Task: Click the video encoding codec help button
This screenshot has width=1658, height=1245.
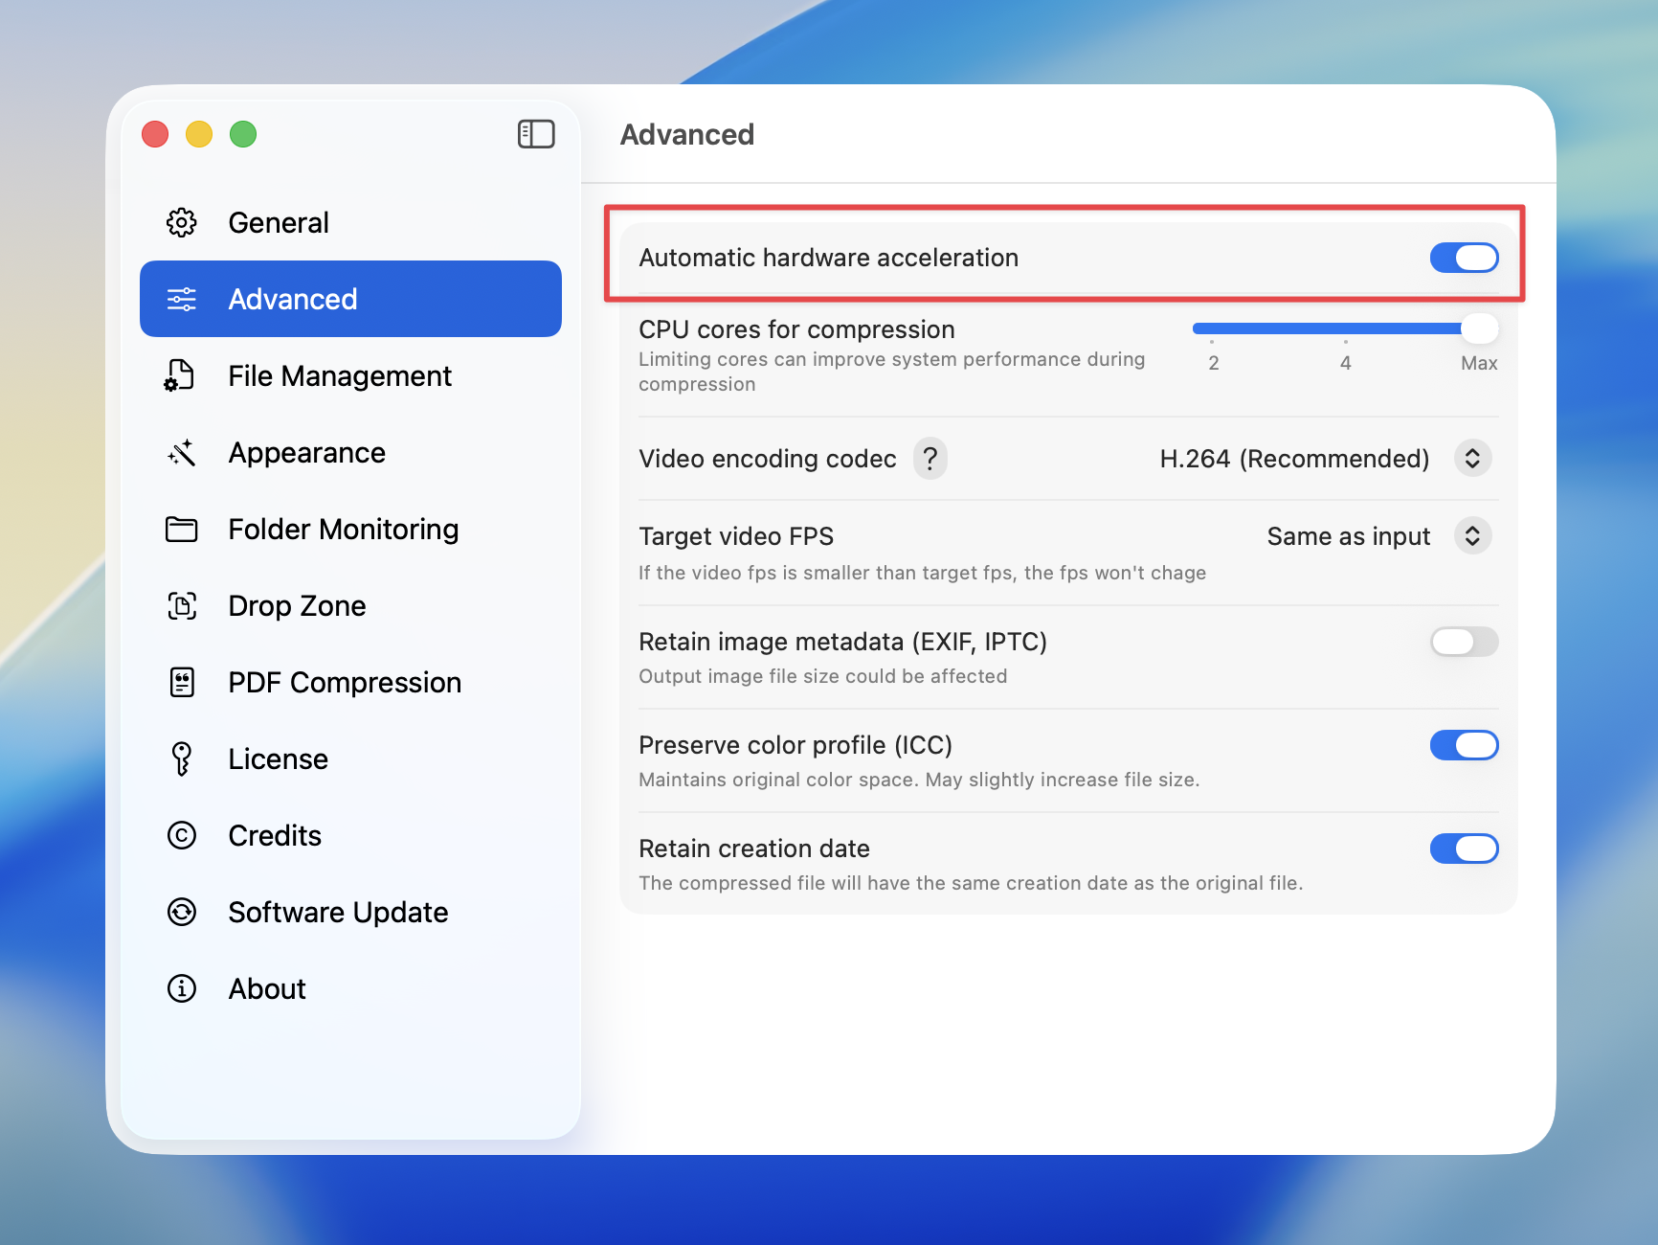Action: (x=930, y=459)
